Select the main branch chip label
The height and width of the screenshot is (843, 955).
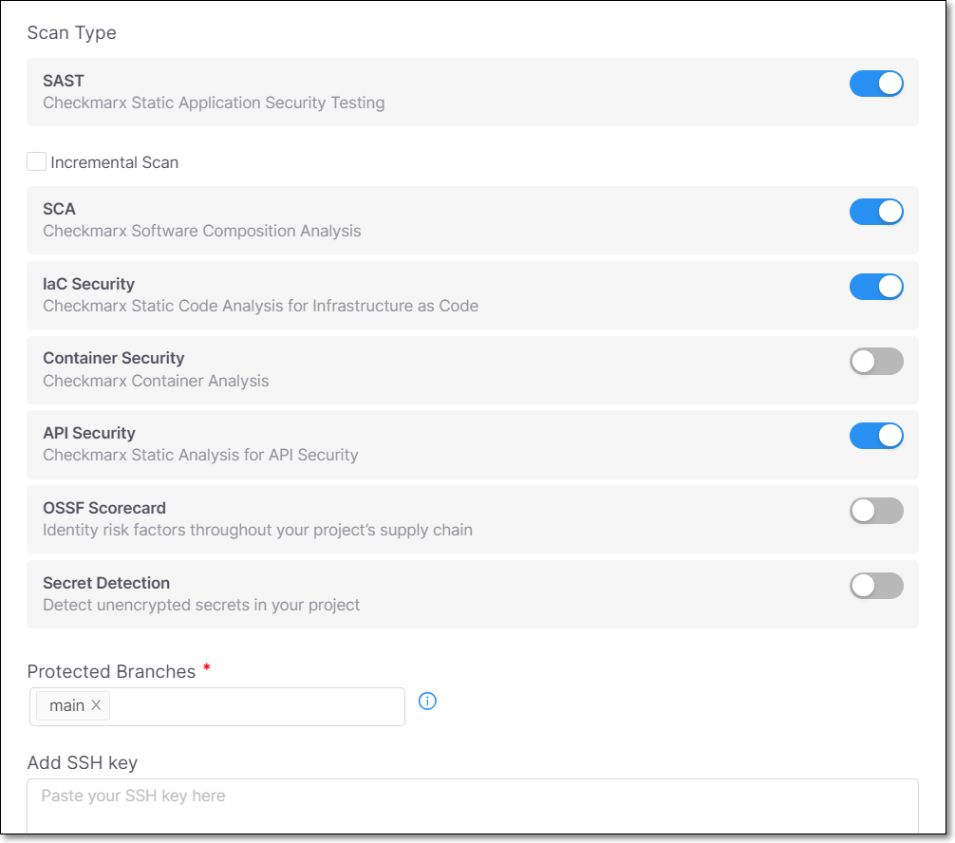point(67,705)
